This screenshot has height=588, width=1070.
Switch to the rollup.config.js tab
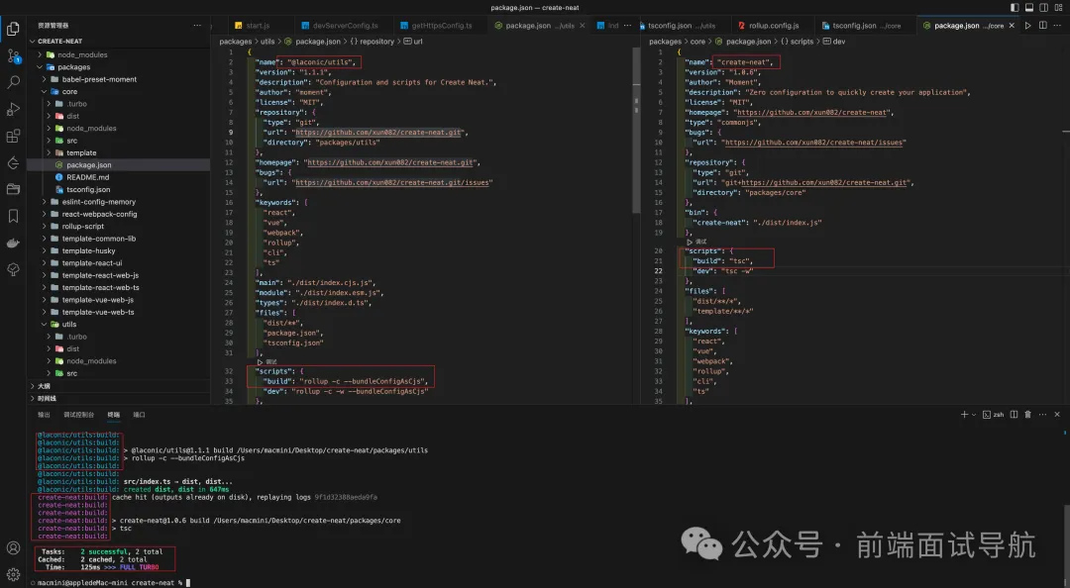(x=777, y=25)
